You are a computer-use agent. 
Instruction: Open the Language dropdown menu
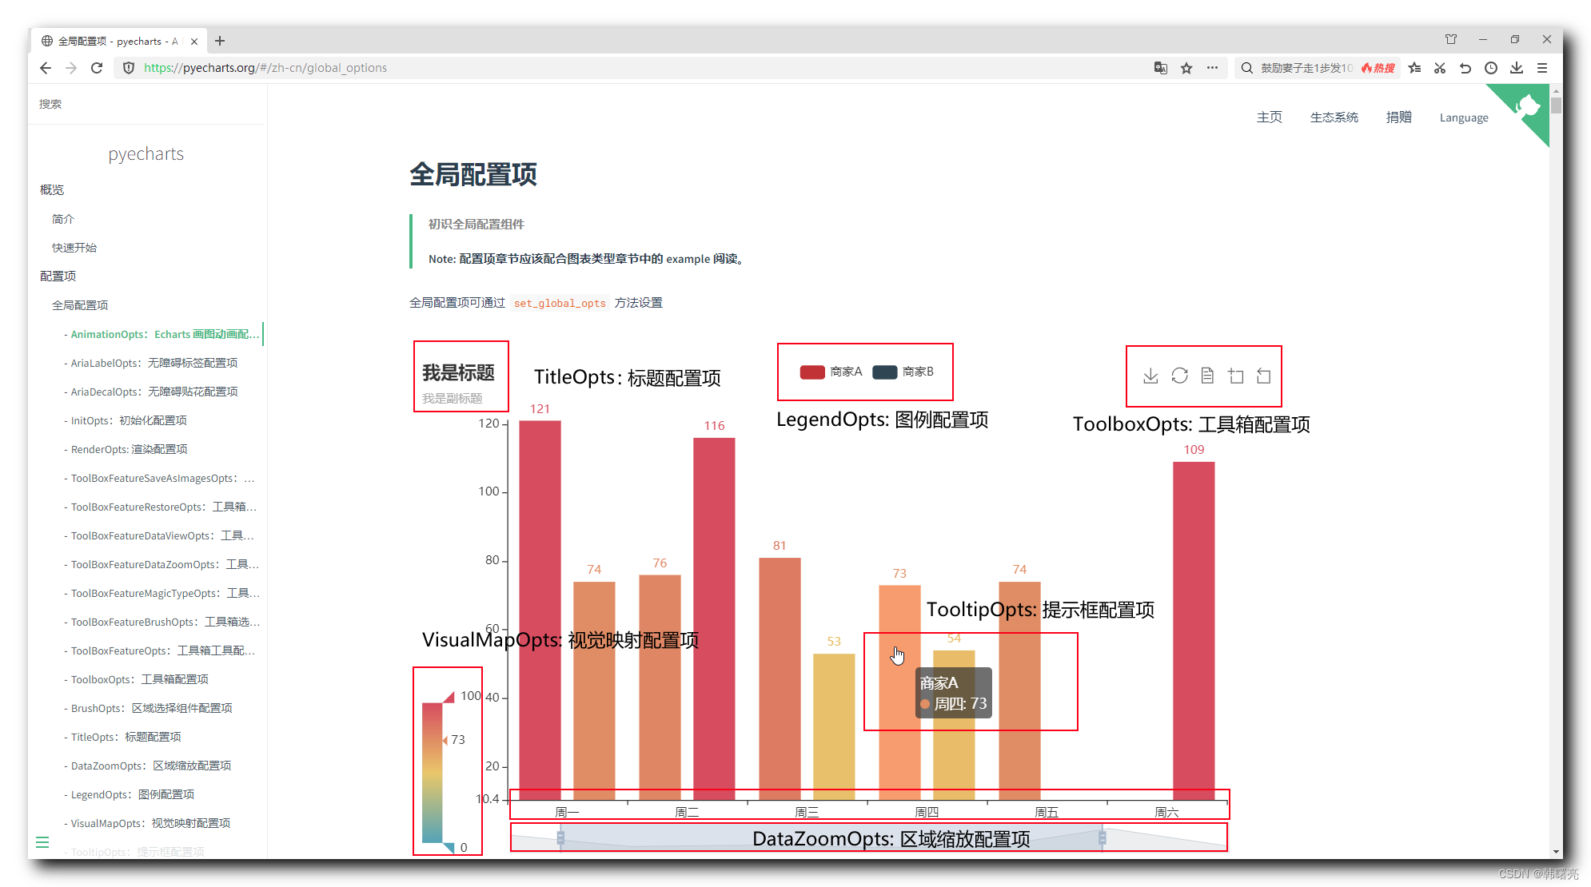click(x=1464, y=117)
